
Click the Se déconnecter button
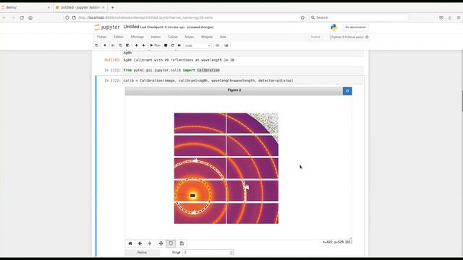tap(355, 27)
